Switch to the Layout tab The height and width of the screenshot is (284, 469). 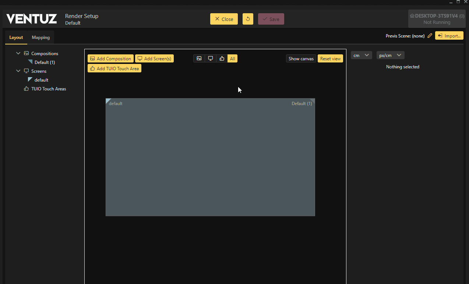16,37
